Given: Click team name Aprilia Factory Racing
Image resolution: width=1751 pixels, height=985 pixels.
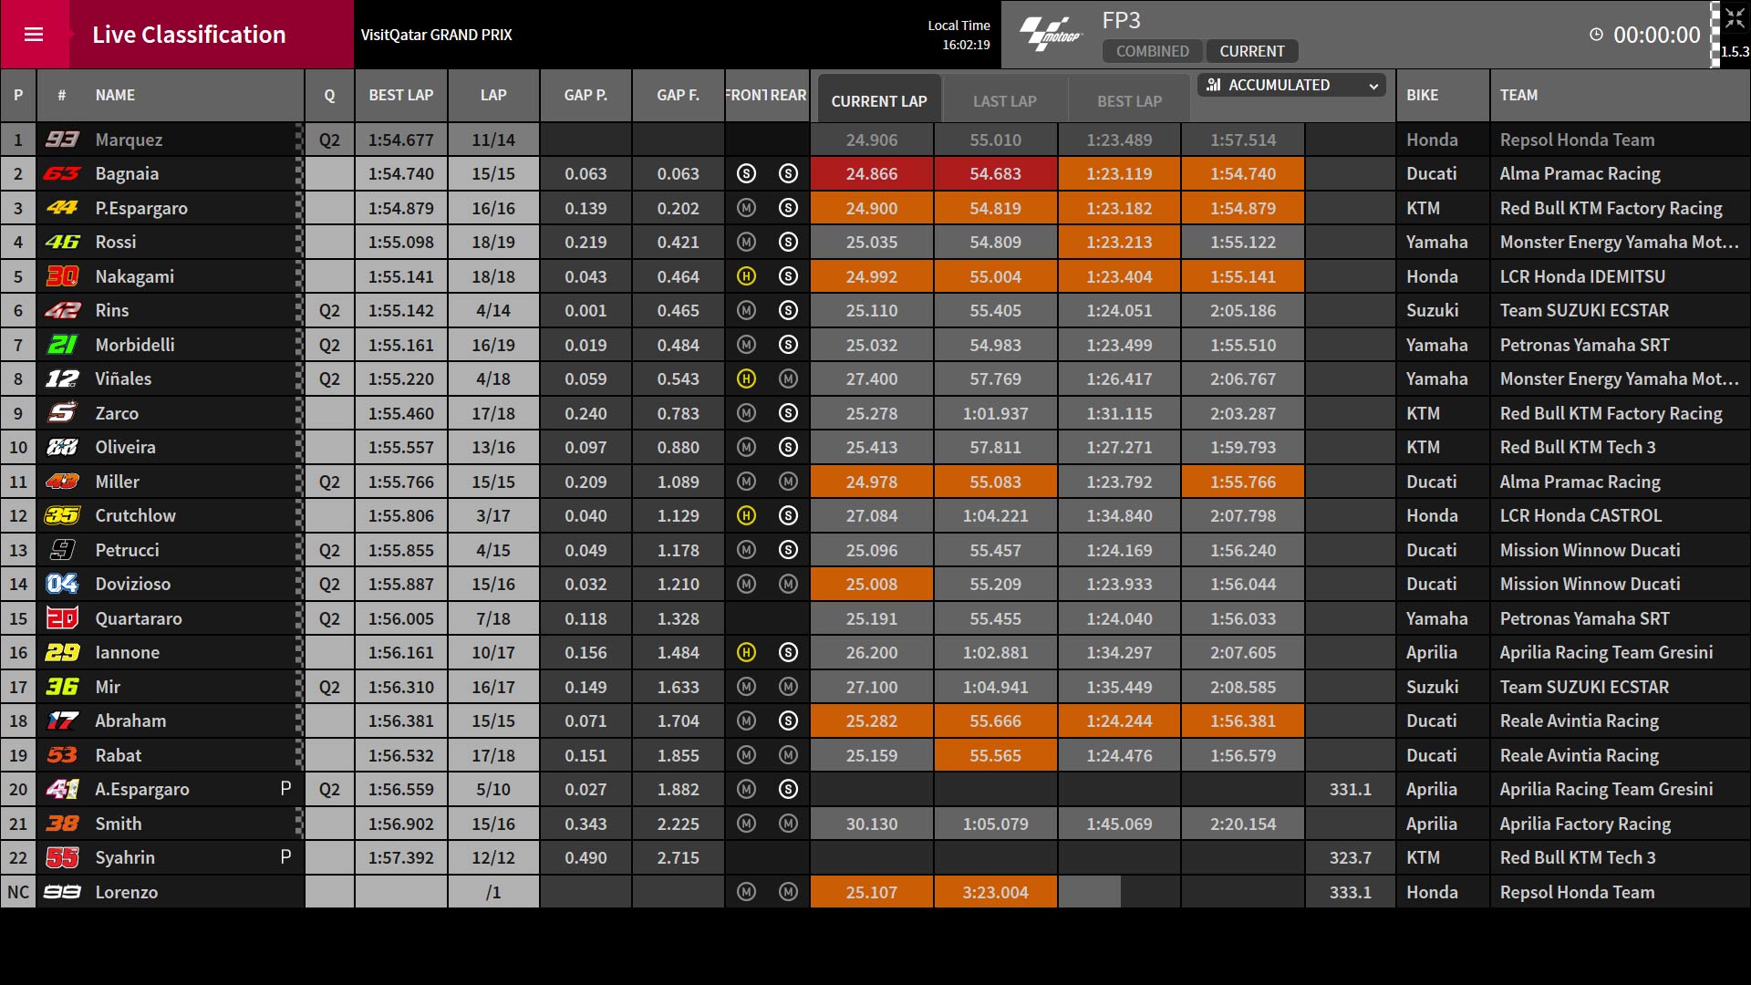Looking at the screenshot, I should pos(1585,824).
